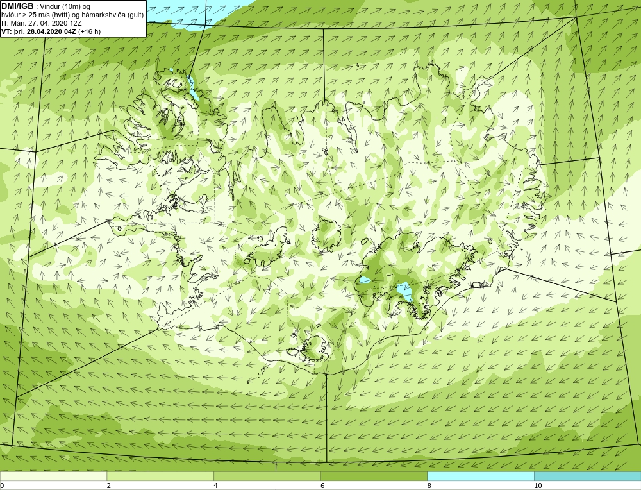Click the medium green 4–6 m/s legend swatch

click(x=267, y=476)
